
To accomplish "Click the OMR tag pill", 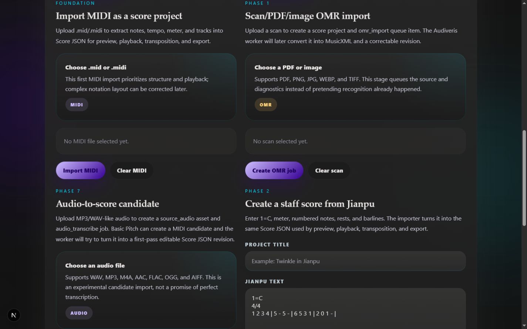I will pyautogui.click(x=266, y=104).
